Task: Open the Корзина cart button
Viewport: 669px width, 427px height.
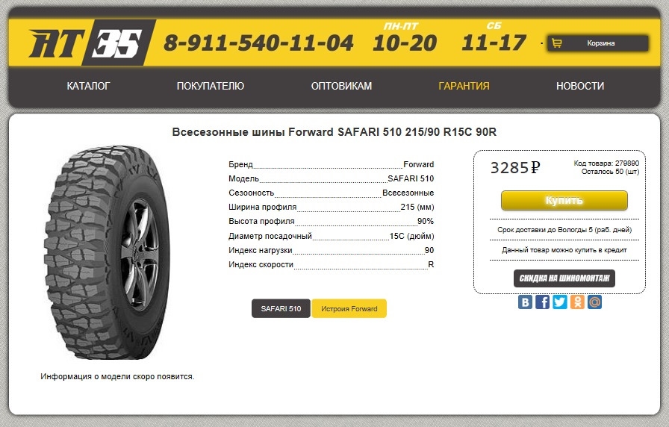Action: (600, 43)
